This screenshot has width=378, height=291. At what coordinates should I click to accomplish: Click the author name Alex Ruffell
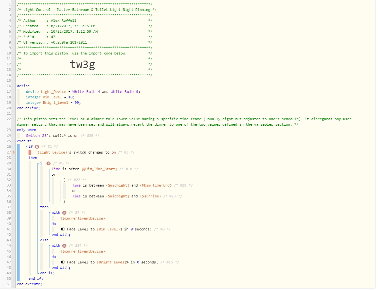(x=64, y=21)
